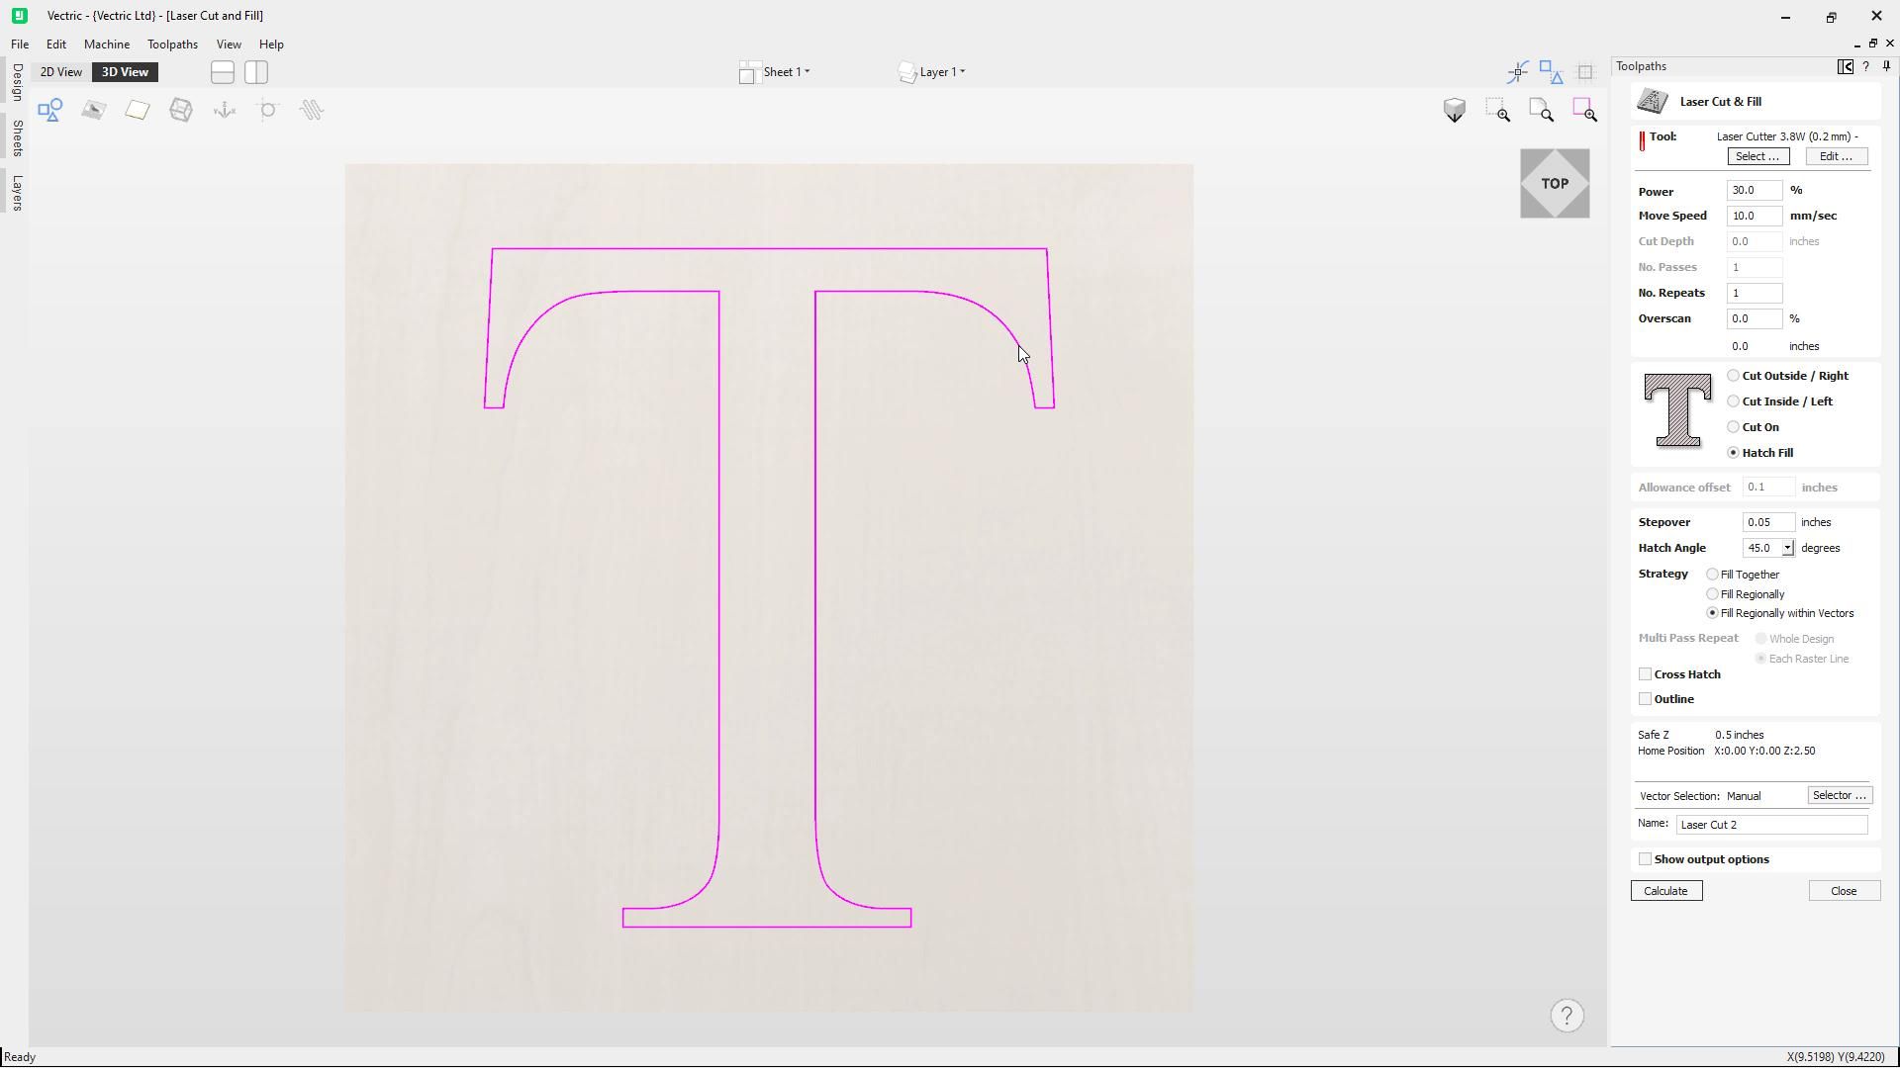This screenshot has width=1900, height=1068.
Task: Click the zoom to box icon
Action: click(1498, 110)
